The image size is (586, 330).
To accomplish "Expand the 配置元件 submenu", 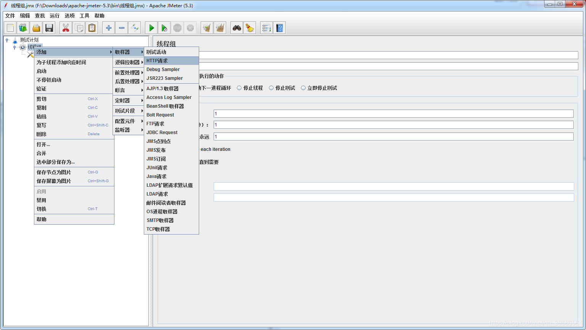I will pos(129,121).
